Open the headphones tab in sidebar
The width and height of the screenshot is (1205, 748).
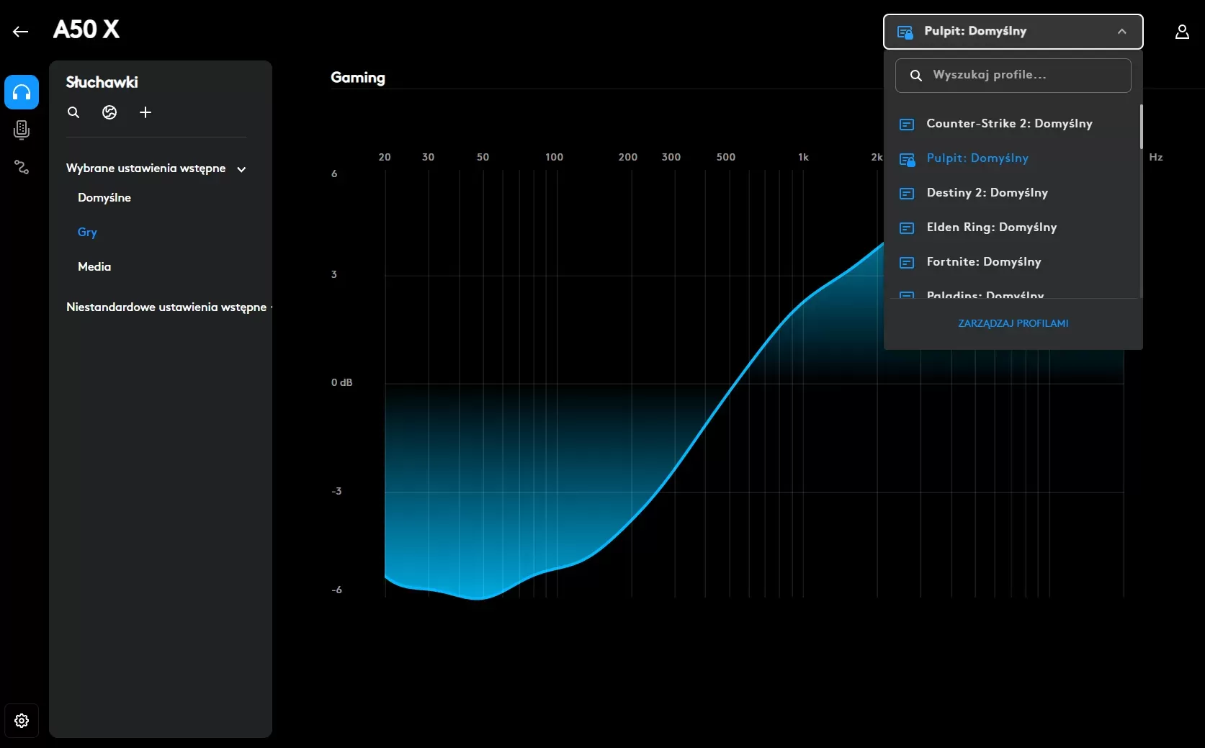[x=22, y=92]
